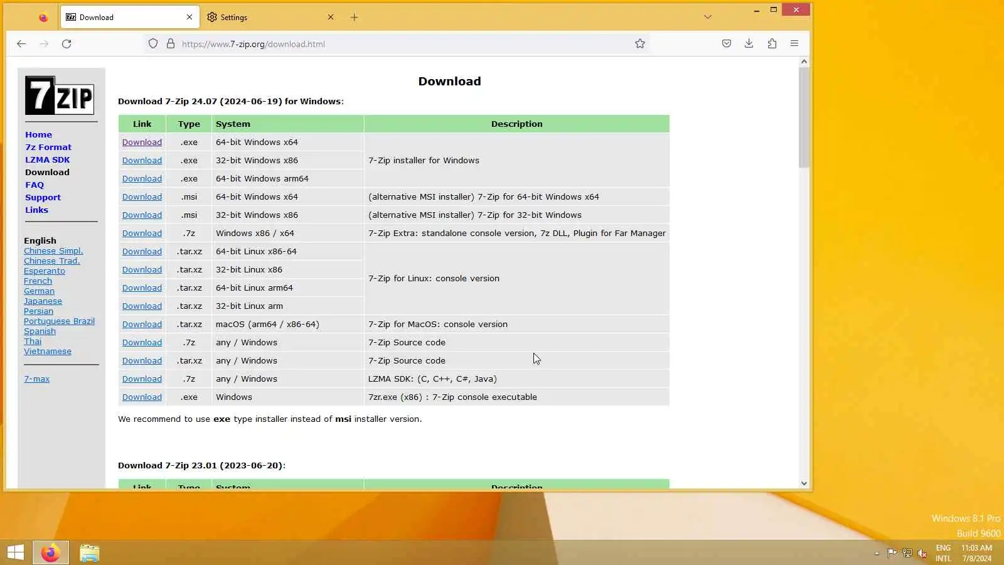
Task: Switch language to Japanese
Action: pyautogui.click(x=43, y=301)
